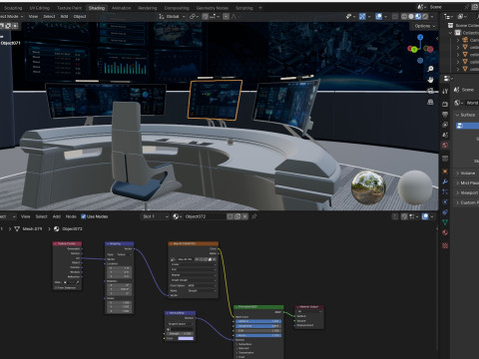Open the Tool properties tab icon

445,92
